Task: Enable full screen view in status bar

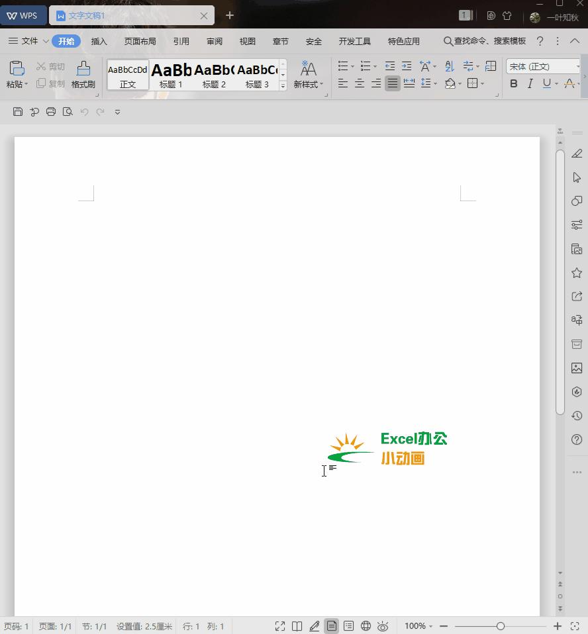Action: point(280,625)
